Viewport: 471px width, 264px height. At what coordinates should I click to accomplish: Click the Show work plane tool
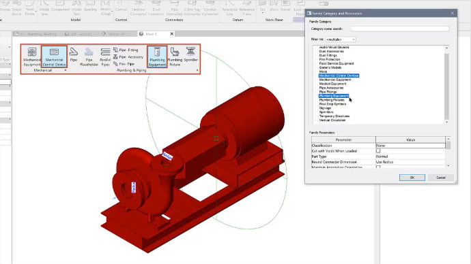[274, 7]
